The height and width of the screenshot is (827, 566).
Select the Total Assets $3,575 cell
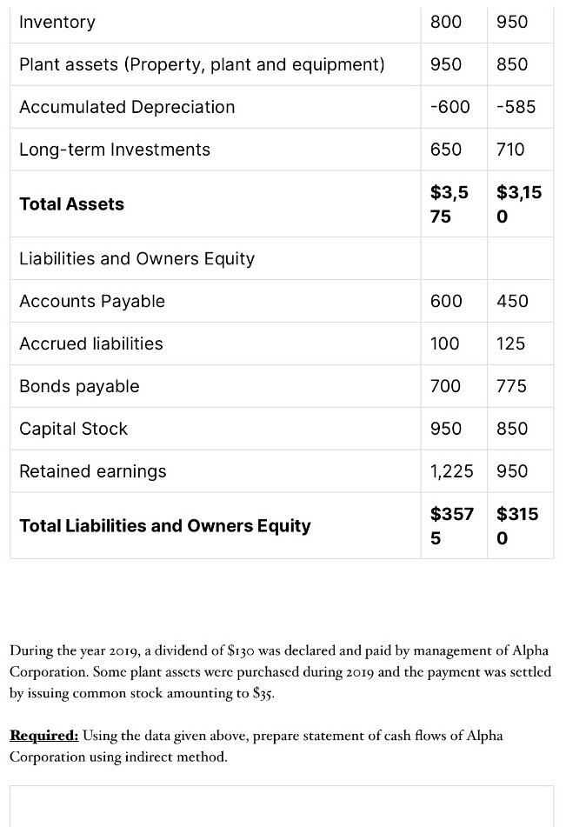coord(450,204)
